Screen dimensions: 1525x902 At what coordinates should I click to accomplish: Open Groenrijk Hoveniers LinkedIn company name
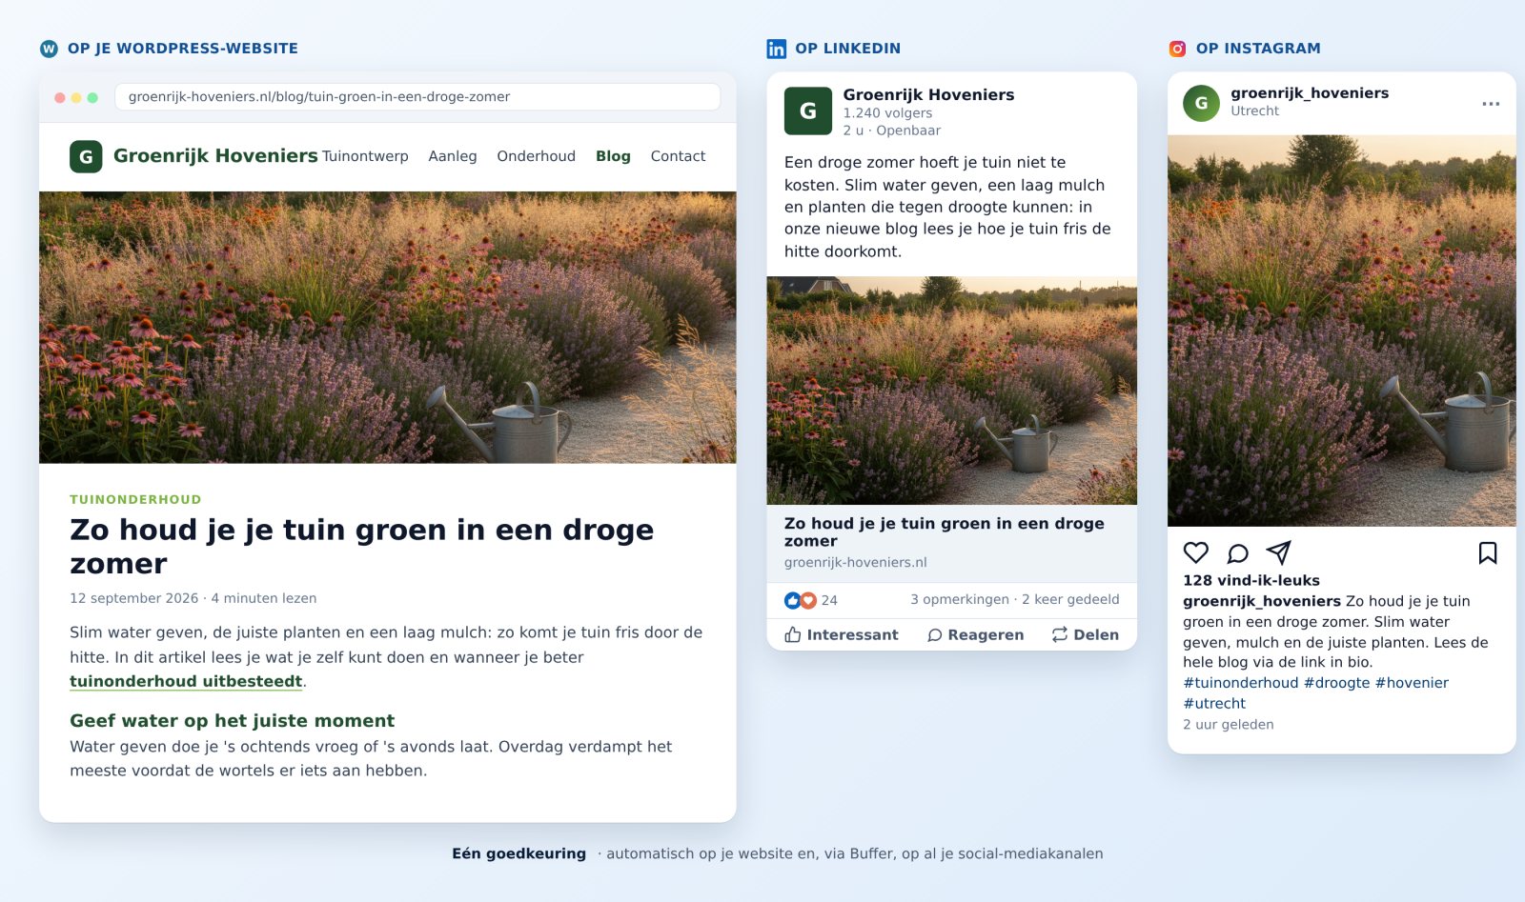[928, 94]
